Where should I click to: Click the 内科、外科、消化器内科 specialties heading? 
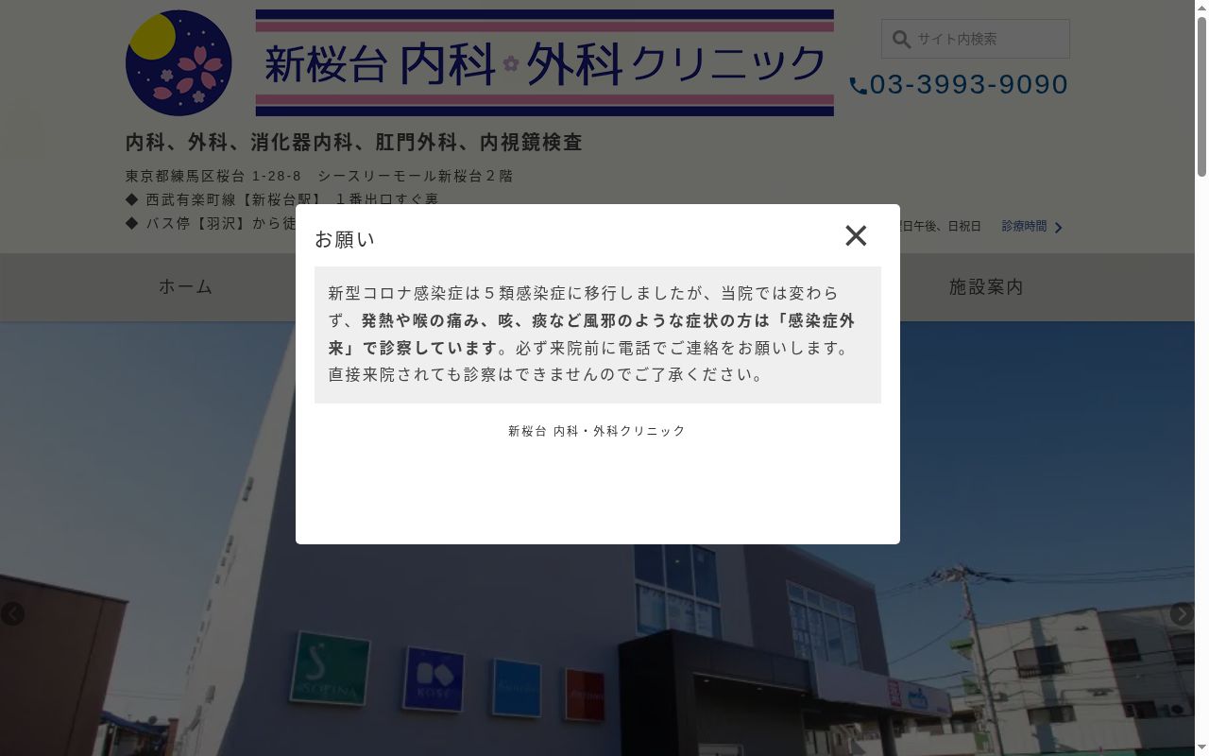354,142
